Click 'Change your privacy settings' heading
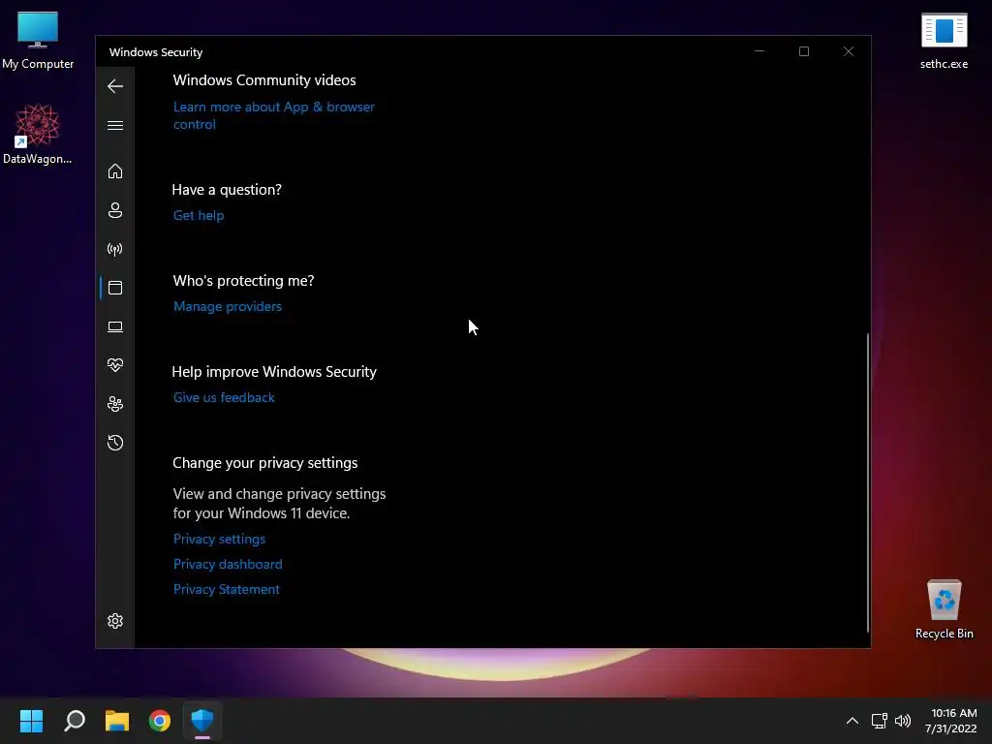992x744 pixels. coord(265,463)
